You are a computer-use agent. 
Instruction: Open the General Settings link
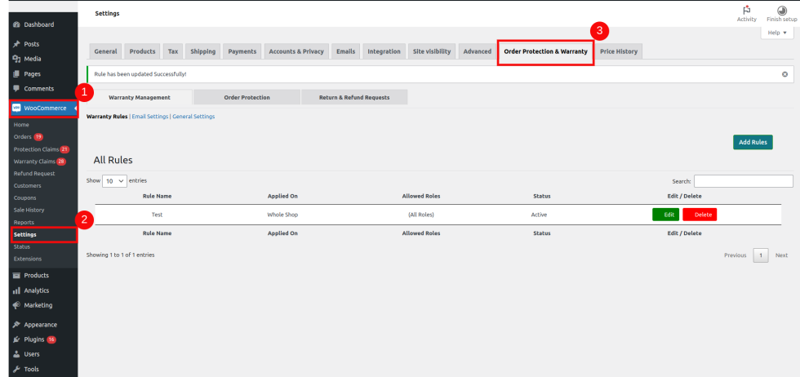point(193,117)
